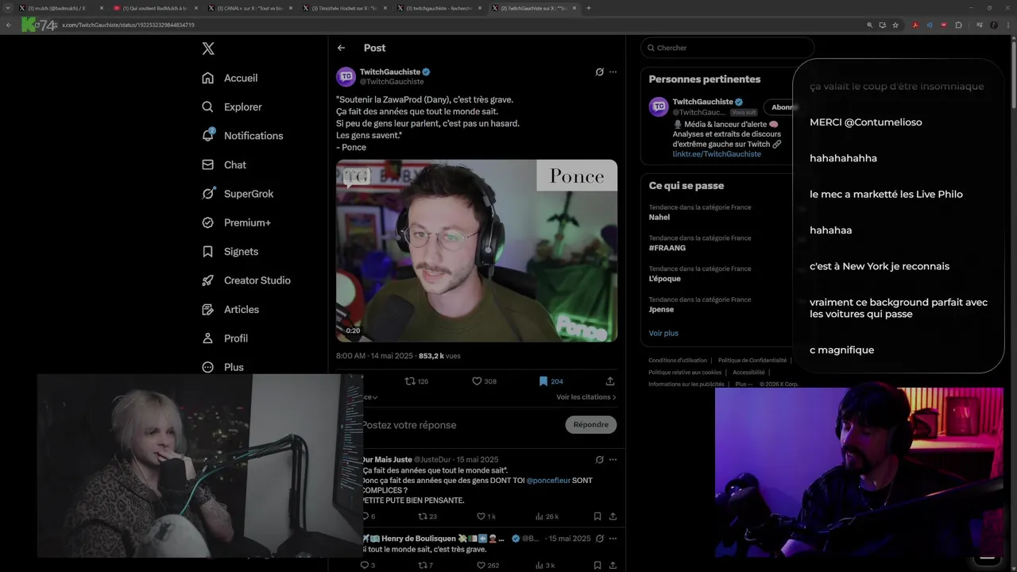Open Politique relative aux cookies link
Image resolution: width=1017 pixels, height=572 pixels.
(685, 372)
